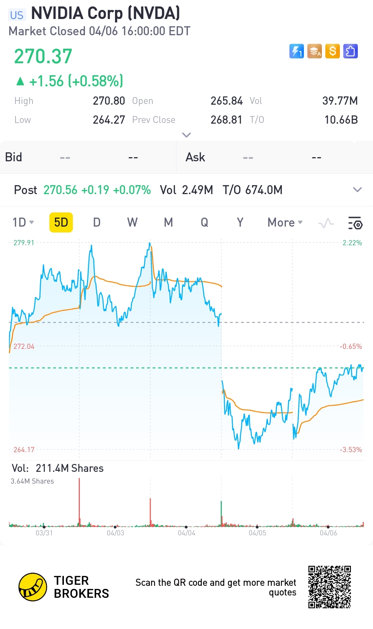Tap the blue lightning bolt icon

pos(296,51)
